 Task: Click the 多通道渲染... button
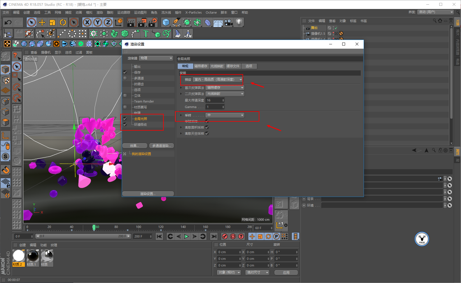point(161,146)
